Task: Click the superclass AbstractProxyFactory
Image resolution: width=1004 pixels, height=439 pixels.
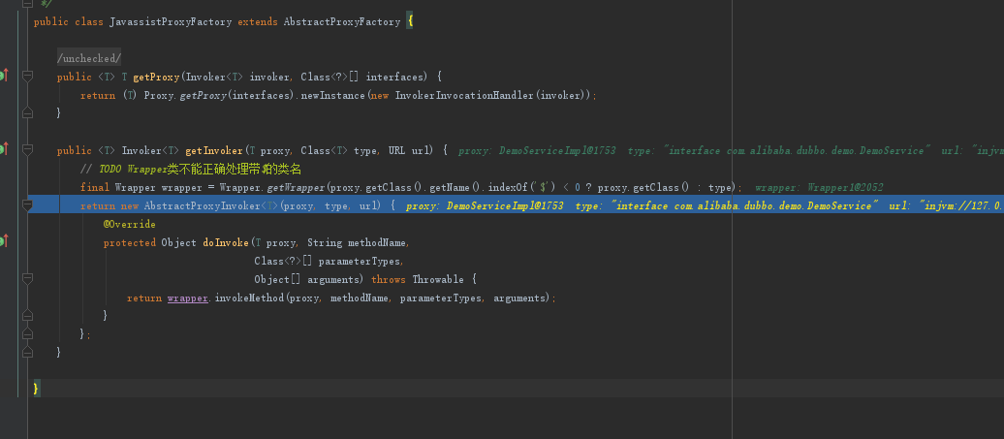Action: point(342,21)
